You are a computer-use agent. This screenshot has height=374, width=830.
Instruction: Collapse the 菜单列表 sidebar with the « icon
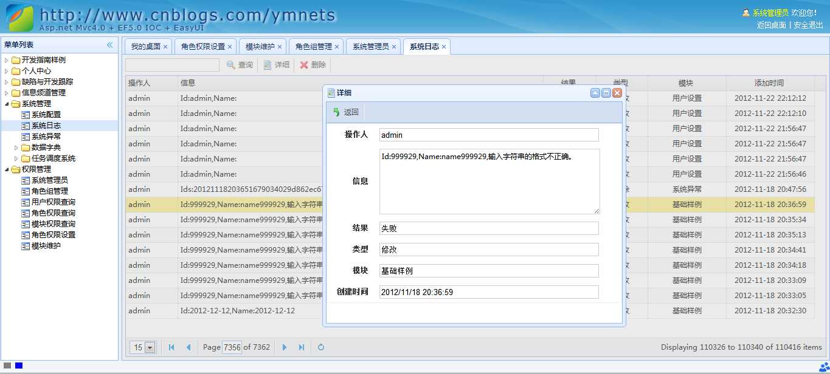coord(110,44)
